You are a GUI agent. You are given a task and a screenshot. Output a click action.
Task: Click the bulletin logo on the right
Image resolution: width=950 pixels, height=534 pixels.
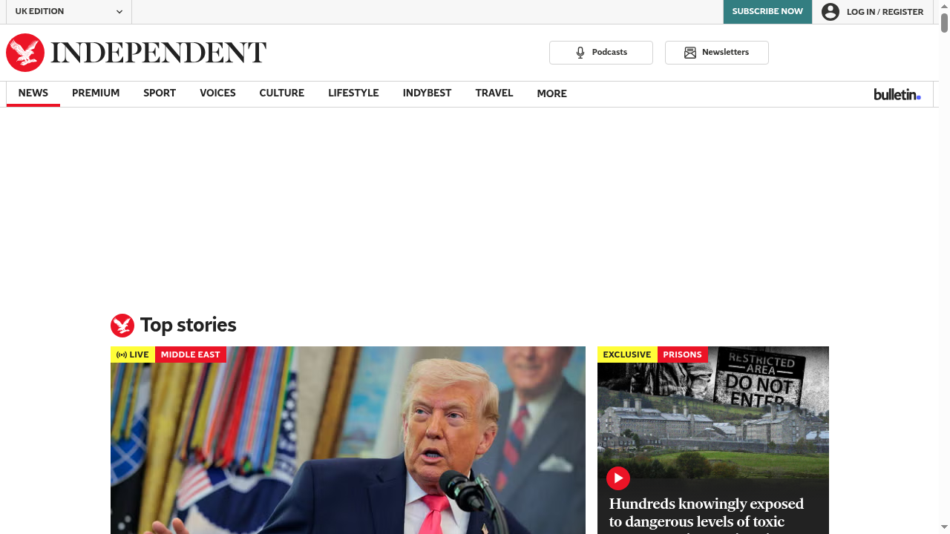click(x=896, y=94)
